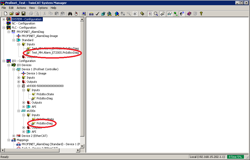The width and height of the screenshot is (250, 160).
Task: Expand Outputs node under ek9300
Action: (23, 103)
